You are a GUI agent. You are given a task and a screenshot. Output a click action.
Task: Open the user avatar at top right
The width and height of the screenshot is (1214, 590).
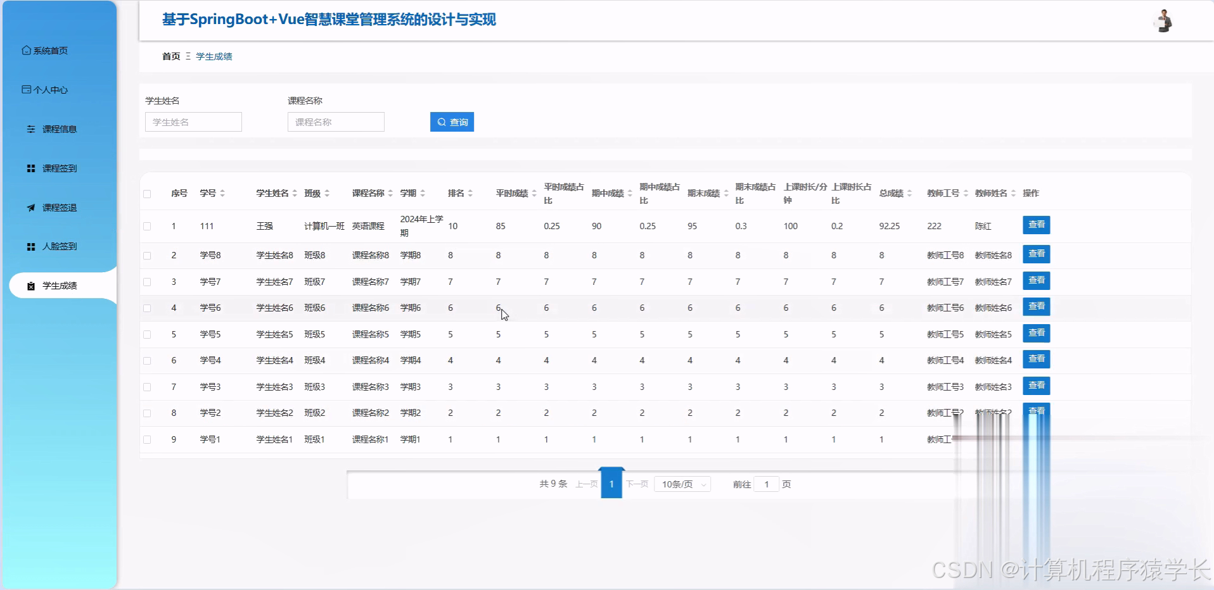click(x=1162, y=21)
